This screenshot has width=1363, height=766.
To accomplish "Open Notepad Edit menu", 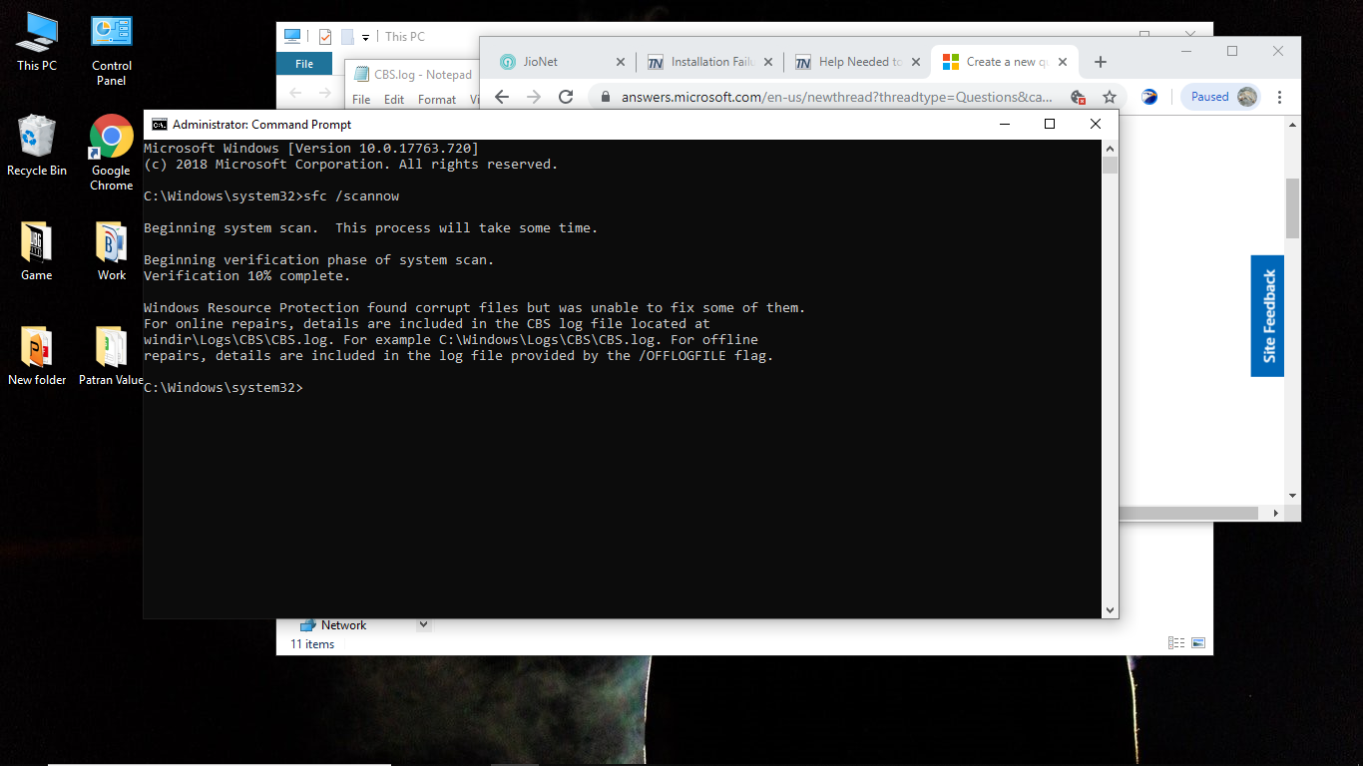I will click(394, 100).
